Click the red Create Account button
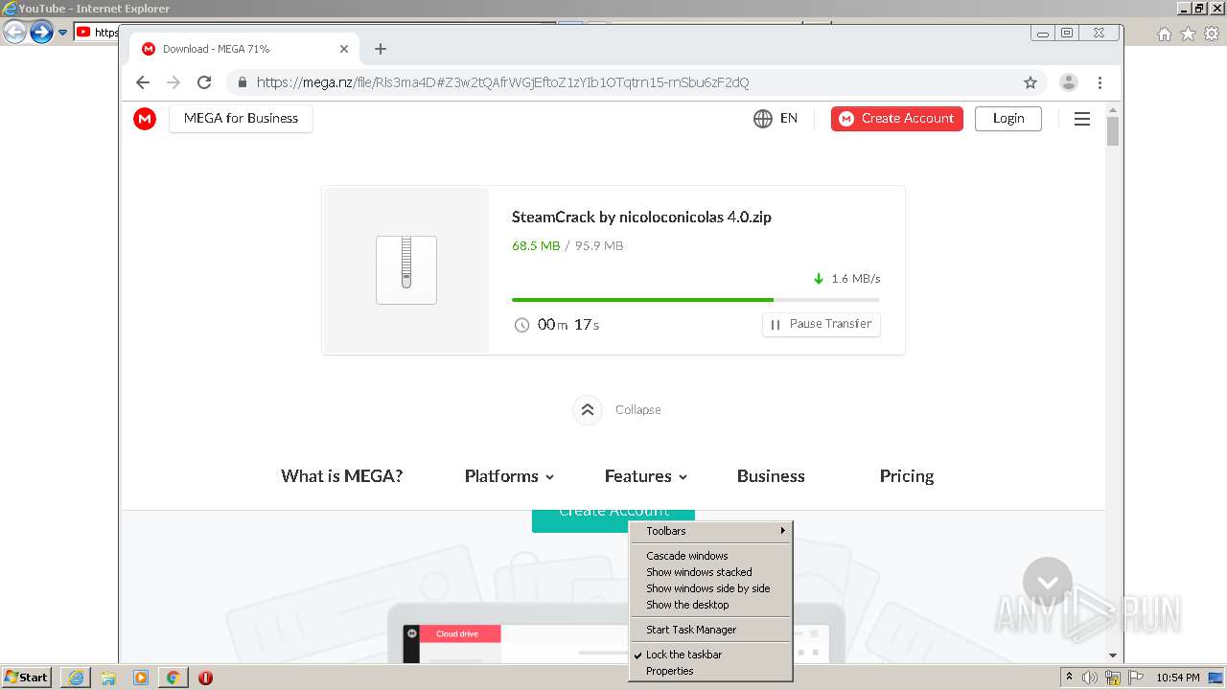Screen dimensions: 1227x690 pyautogui.click(x=897, y=119)
